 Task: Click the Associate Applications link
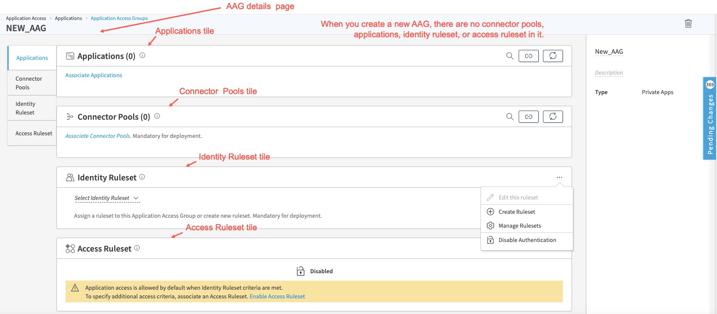(94, 75)
